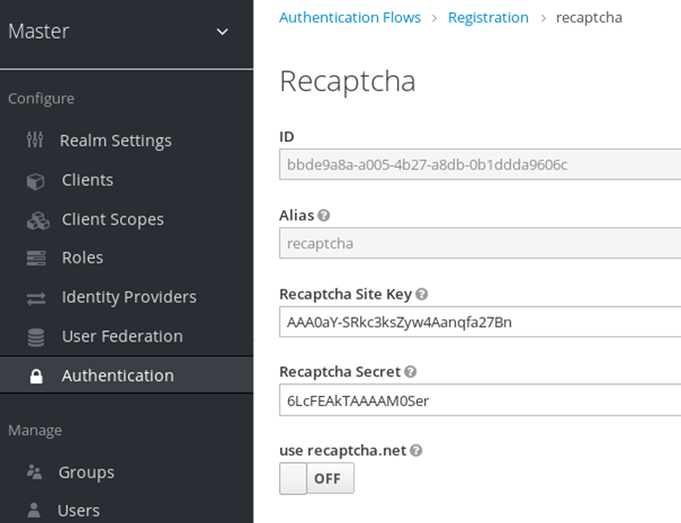Click the Groups people icon
Image resolution: width=681 pixels, height=523 pixels.
(x=35, y=471)
